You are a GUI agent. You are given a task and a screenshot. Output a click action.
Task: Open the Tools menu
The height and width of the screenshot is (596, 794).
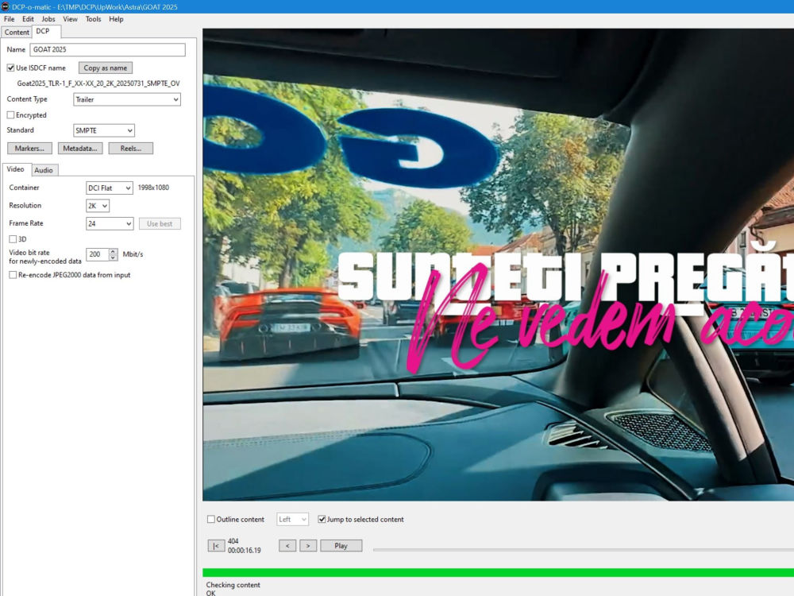coord(93,19)
